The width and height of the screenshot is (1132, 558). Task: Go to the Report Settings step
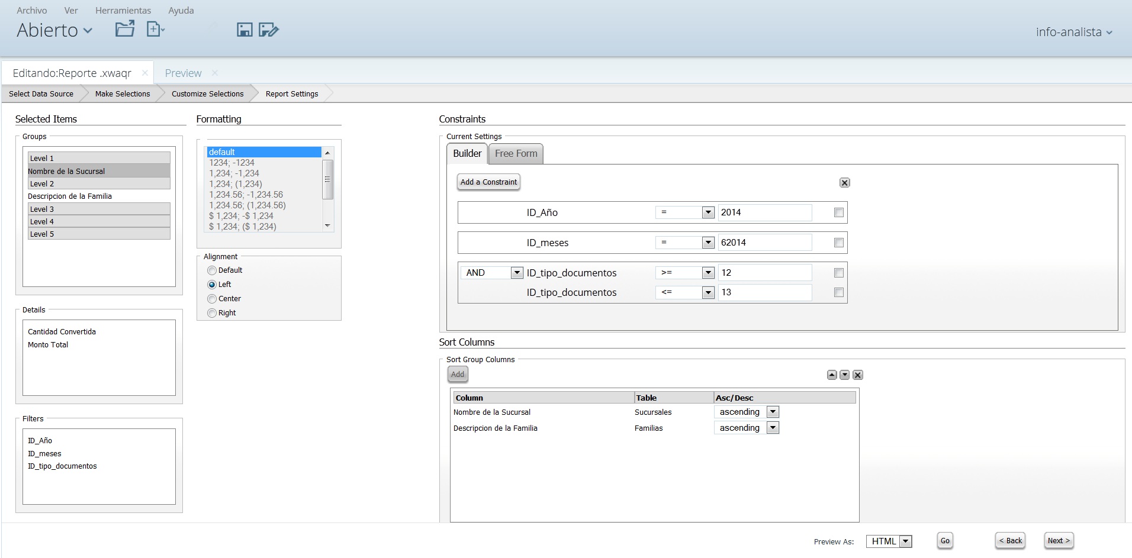point(292,93)
